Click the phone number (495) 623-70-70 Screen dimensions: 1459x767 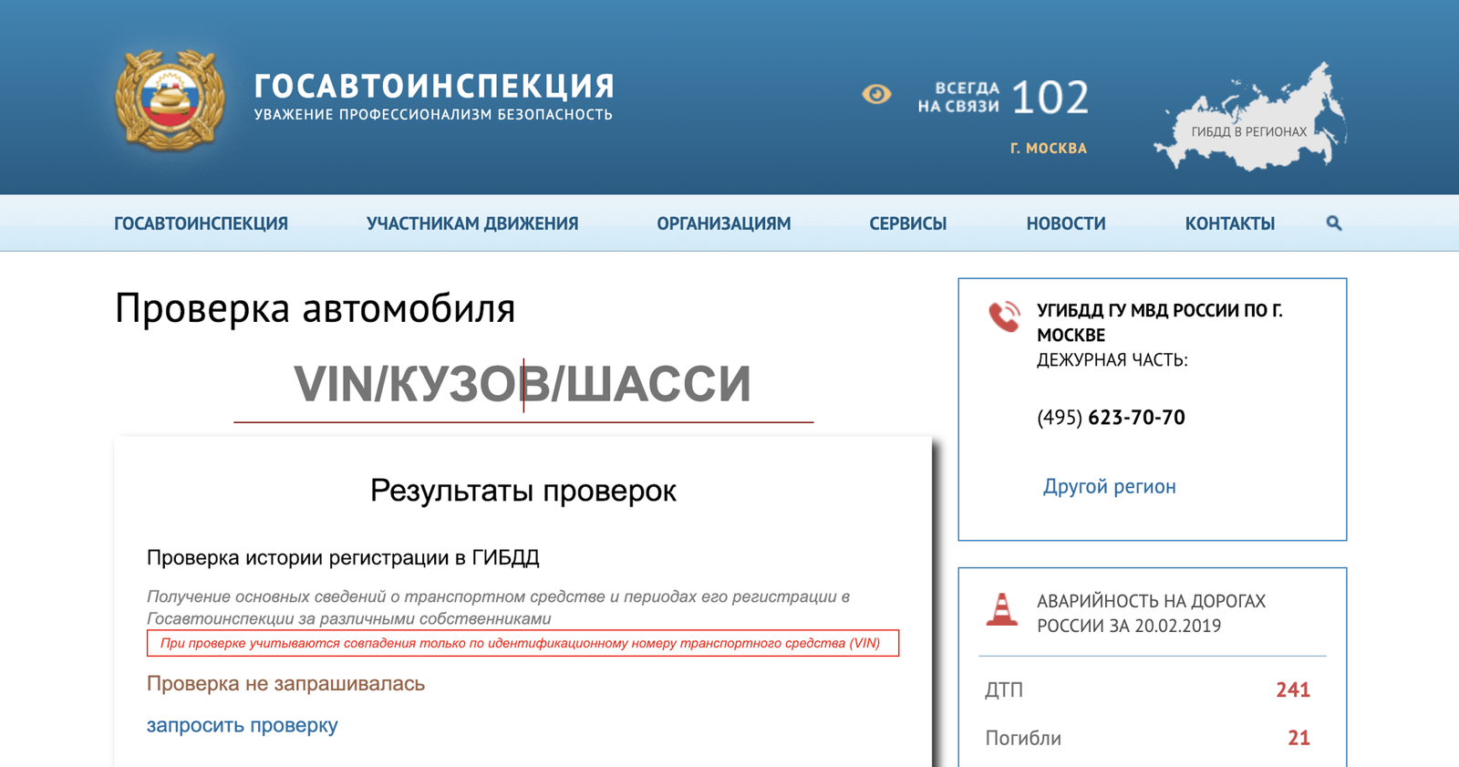(1111, 418)
